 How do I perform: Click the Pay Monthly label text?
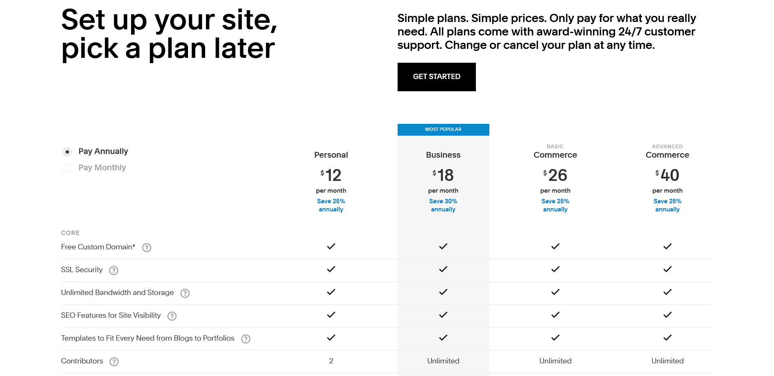pos(102,168)
